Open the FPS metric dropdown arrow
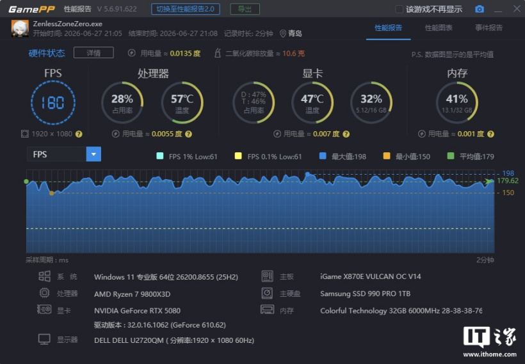Image resolution: width=525 pixels, height=364 pixels. [x=93, y=154]
